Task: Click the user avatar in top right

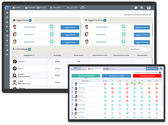Action: point(149,8)
